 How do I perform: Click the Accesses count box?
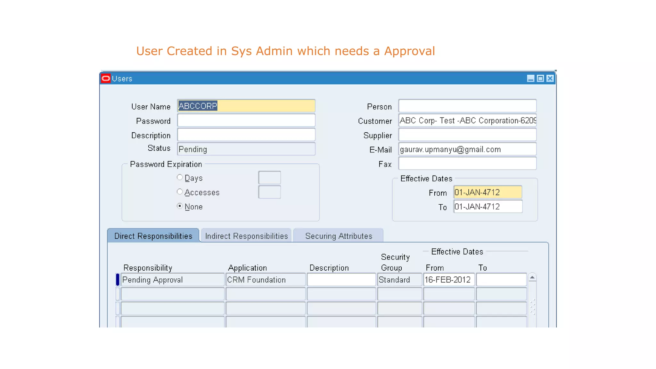(269, 192)
